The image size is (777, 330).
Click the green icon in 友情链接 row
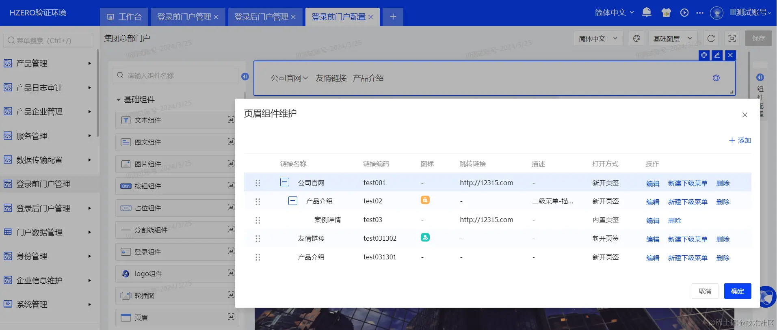pyautogui.click(x=425, y=237)
